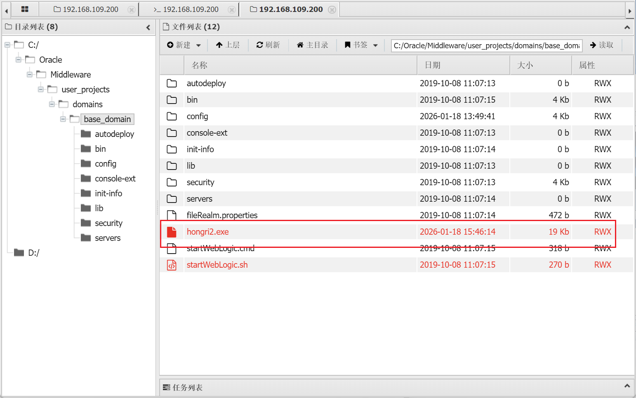Click the autodeploy folder icon in file list
The height and width of the screenshot is (398, 636).
tap(172, 83)
